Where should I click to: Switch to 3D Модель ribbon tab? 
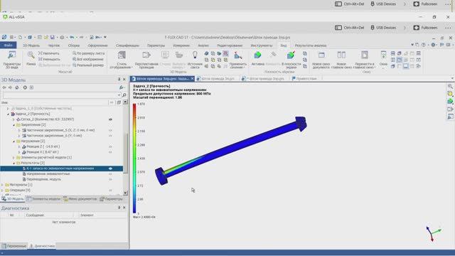(x=31, y=46)
